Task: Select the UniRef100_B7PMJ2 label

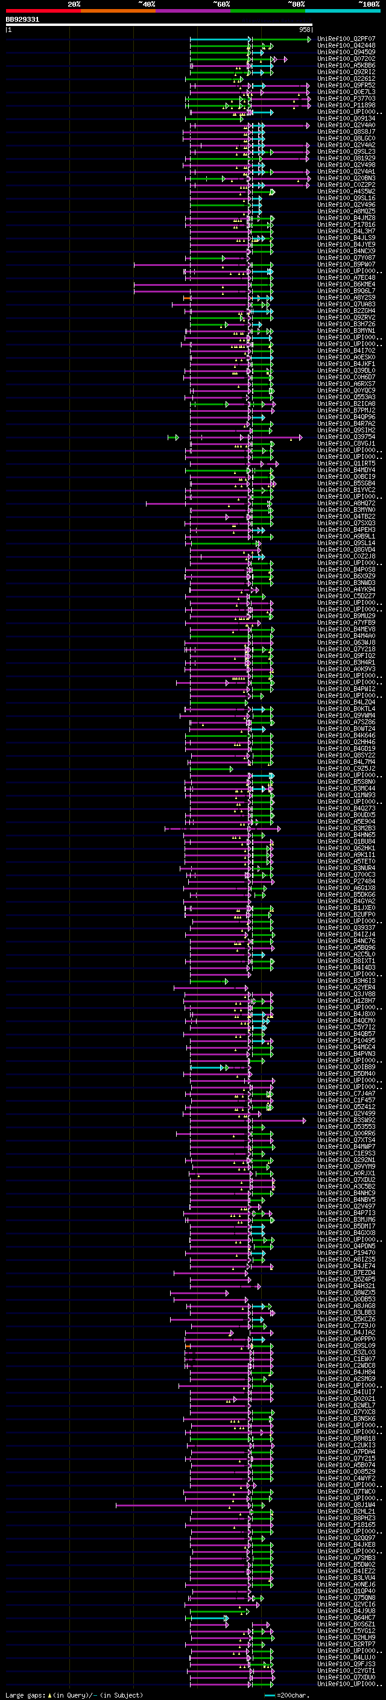Action: point(346,411)
